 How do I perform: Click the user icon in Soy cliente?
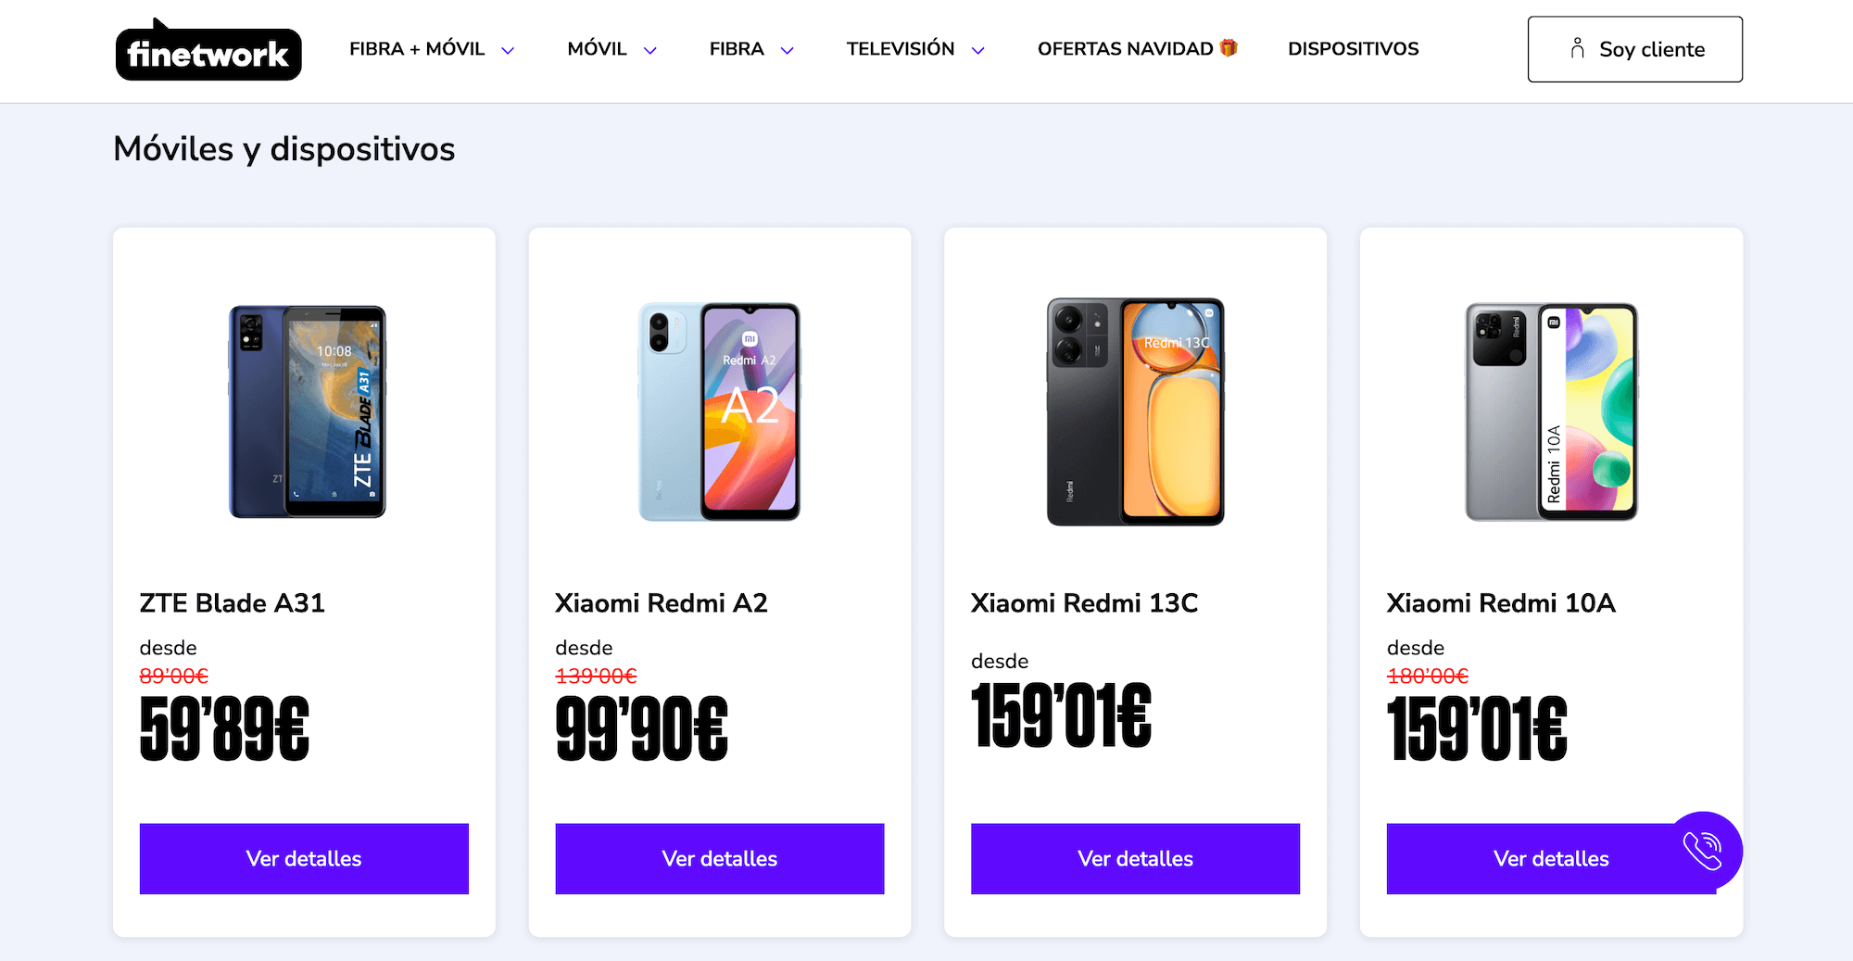[1577, 48]
